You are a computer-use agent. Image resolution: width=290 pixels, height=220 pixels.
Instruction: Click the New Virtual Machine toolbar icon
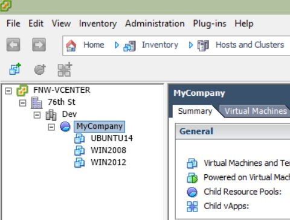[15, 69]
